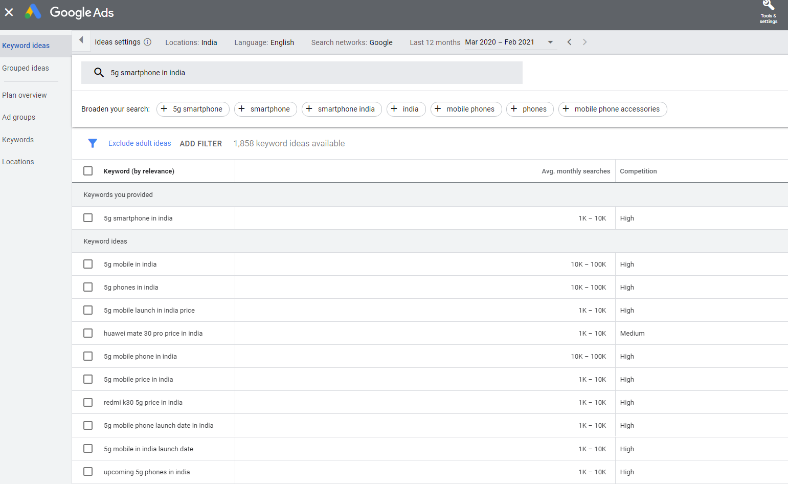The image size is (788, 484).
Task: Click '1,858 keyword ideas available' text
Action: (289, 143)
